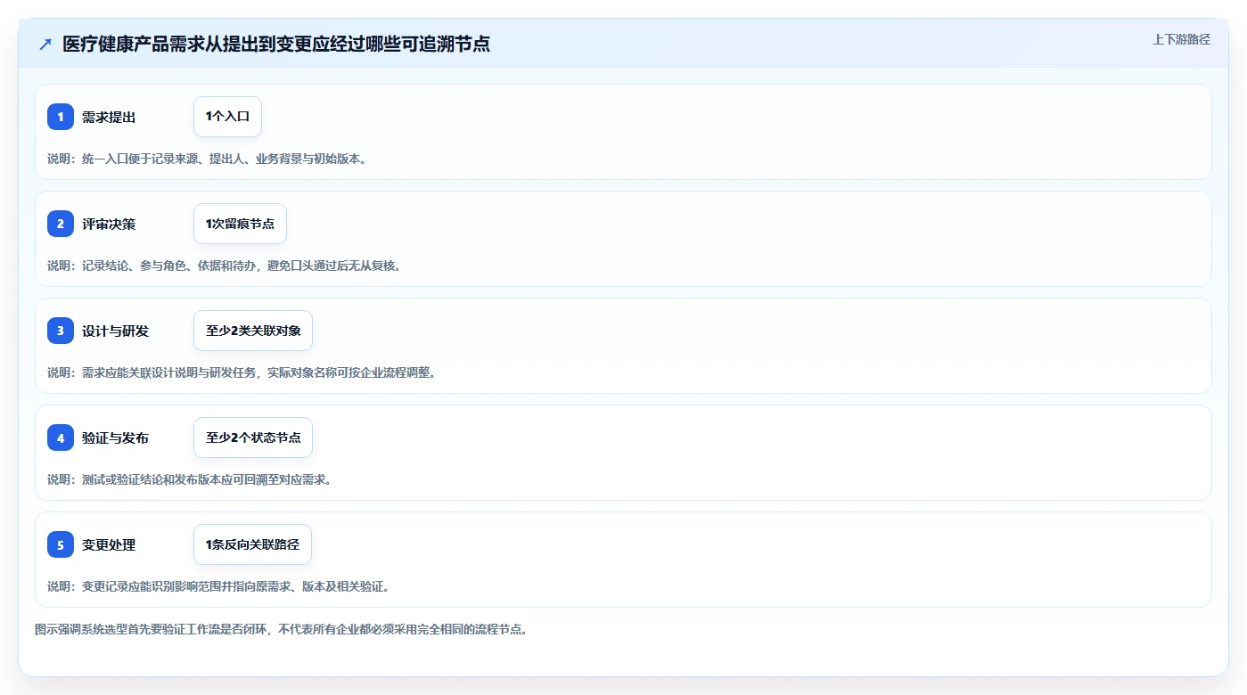Select the 设计与研发 step label
Viewport: 1247px width, 695px height.
click(116, 331)
